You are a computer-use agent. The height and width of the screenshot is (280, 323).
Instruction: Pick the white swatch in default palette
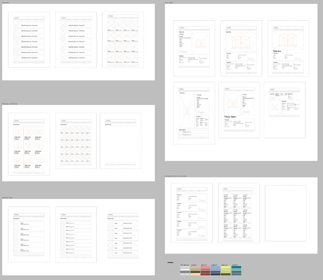(x=185, y=269)
